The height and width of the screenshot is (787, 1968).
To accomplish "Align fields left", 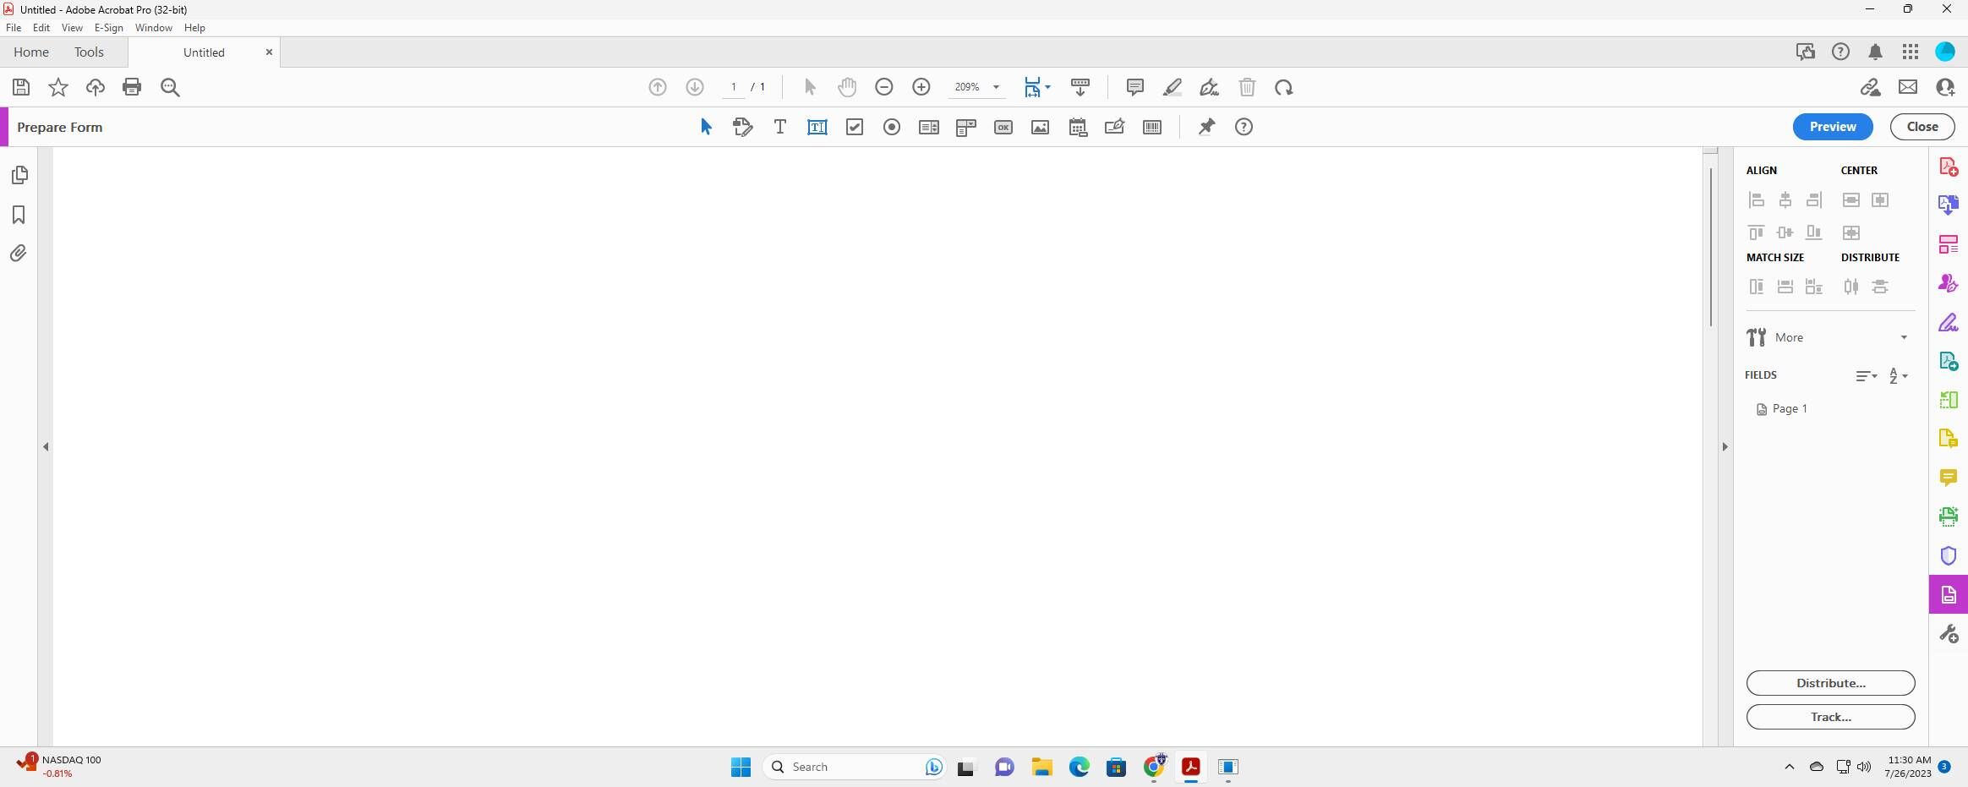I will pos(1757,200).
